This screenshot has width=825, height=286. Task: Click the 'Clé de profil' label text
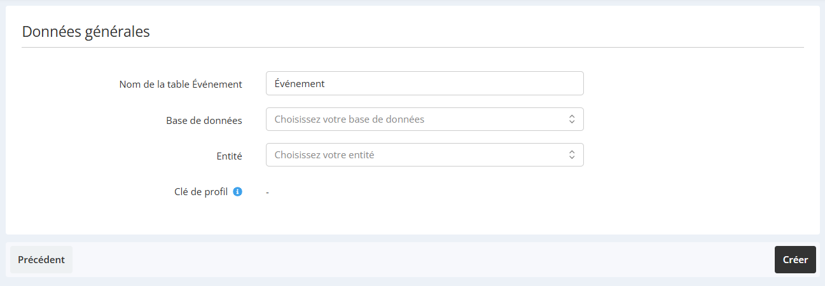(201, 191)
